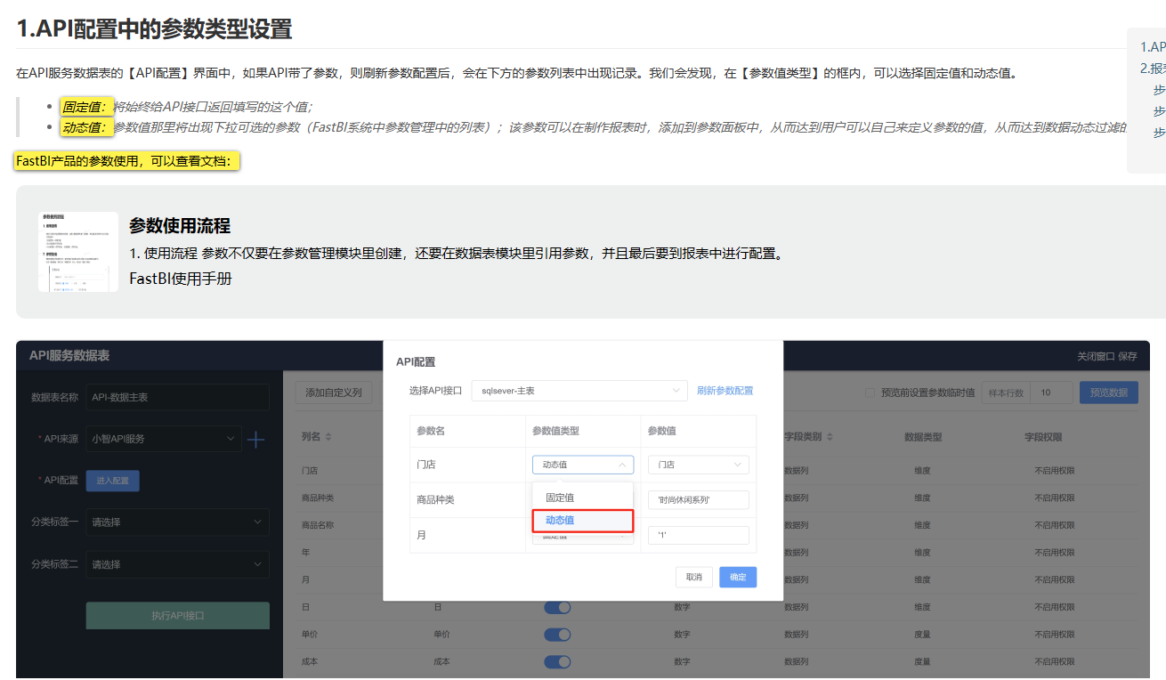Screen dimensions: 1166x680
Task: Click the 参数名 column header in dialog
Action: coord(431,431)
